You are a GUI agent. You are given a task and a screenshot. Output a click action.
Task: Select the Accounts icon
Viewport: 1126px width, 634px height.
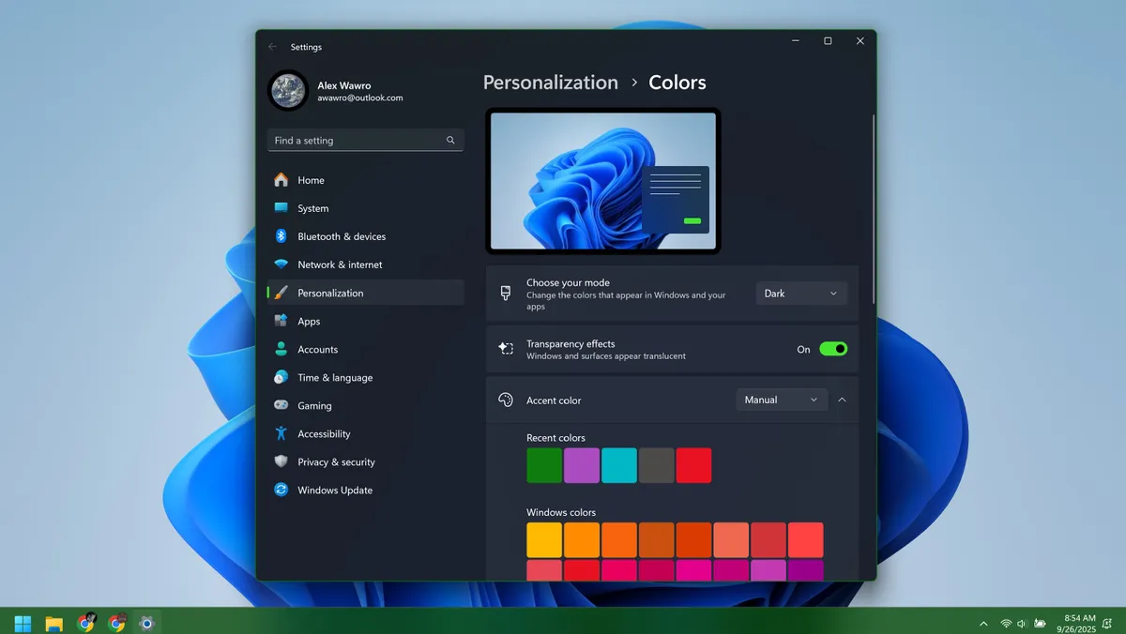click(x=281, y=349)
